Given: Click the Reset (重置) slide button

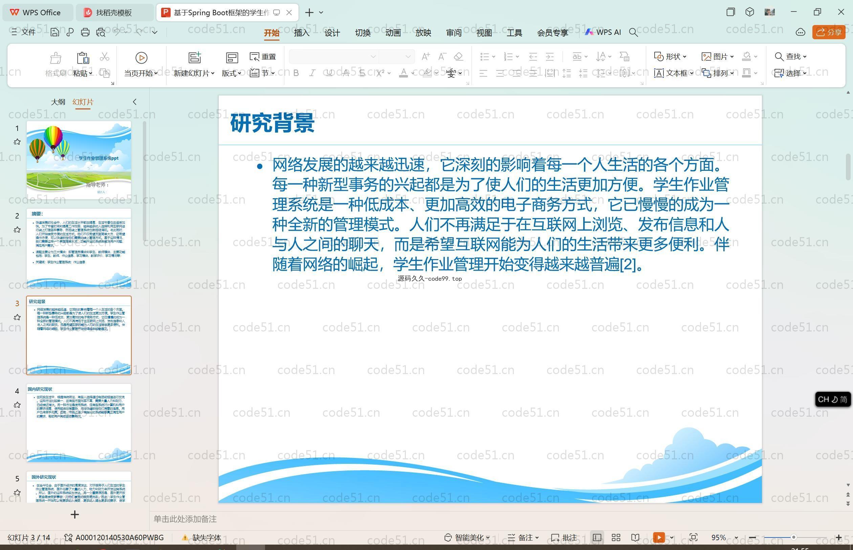Looking at the screenshot, I should (263, 56).
